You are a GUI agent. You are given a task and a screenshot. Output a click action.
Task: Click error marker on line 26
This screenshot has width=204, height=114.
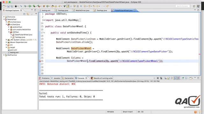40,61
